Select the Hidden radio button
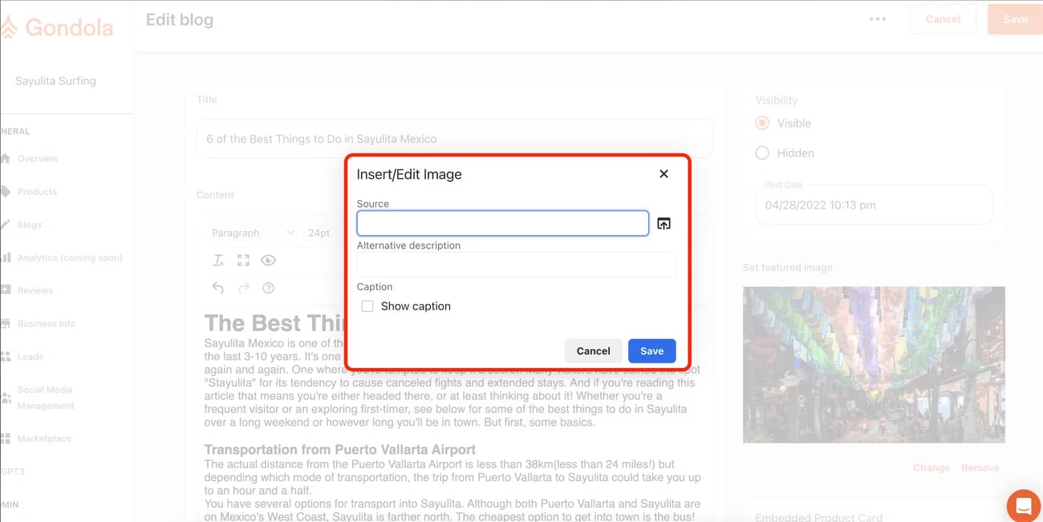This screenshot has width=1043, height=522. [x=762, y=153]
